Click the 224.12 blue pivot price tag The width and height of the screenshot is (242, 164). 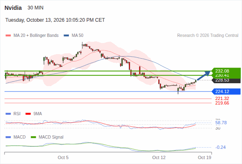tap(226, 91)
